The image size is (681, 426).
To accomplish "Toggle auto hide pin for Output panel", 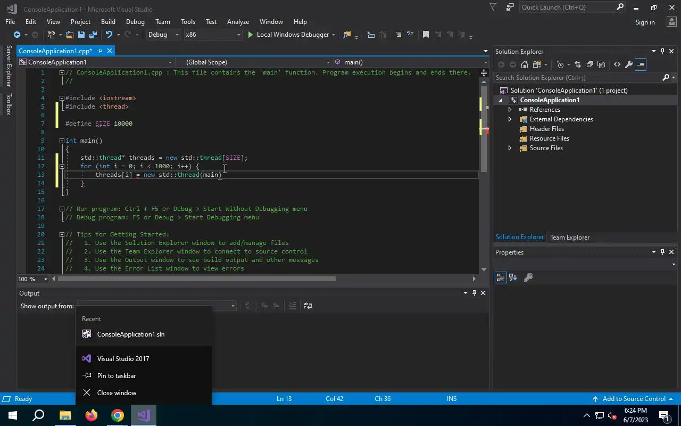I will click(x=474, y=293).
